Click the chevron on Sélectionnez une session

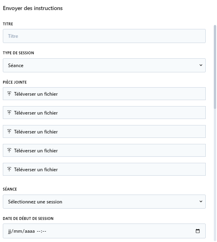click(x=201, y=201)
